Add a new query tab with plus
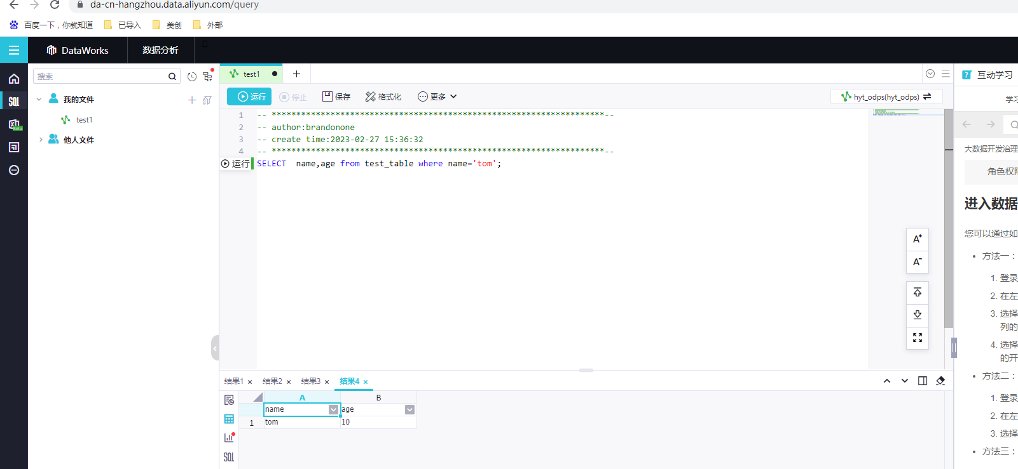This screenshot has height=469, width=1018. [x=296, y=74]
